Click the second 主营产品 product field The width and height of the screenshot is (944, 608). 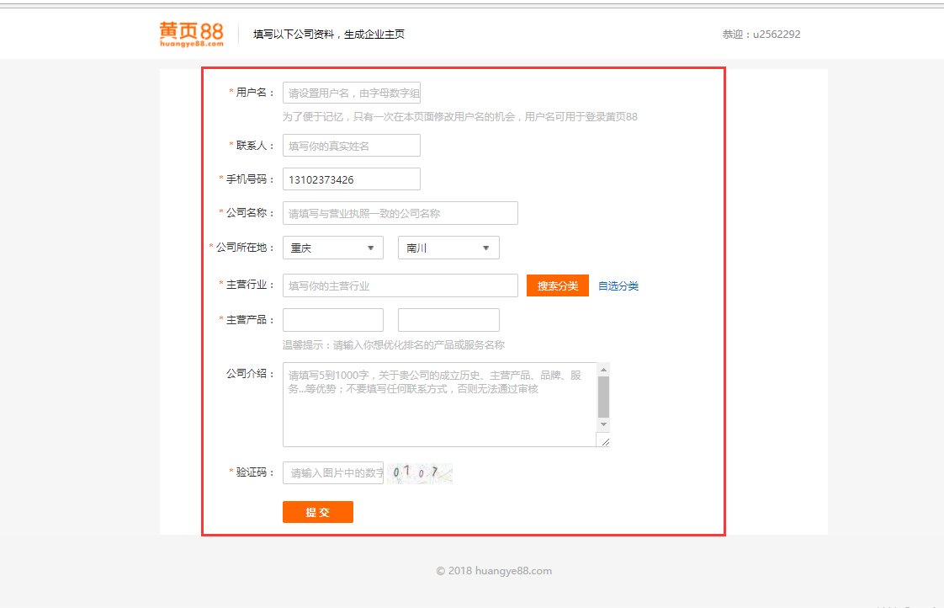[x=448, y=319]
